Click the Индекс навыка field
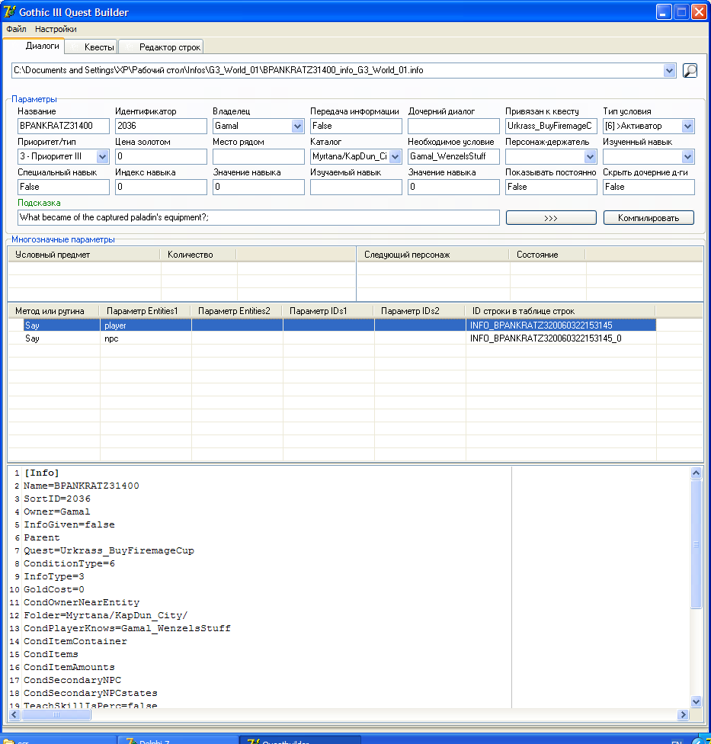This screenshot has width=711, height=744. 161,187
